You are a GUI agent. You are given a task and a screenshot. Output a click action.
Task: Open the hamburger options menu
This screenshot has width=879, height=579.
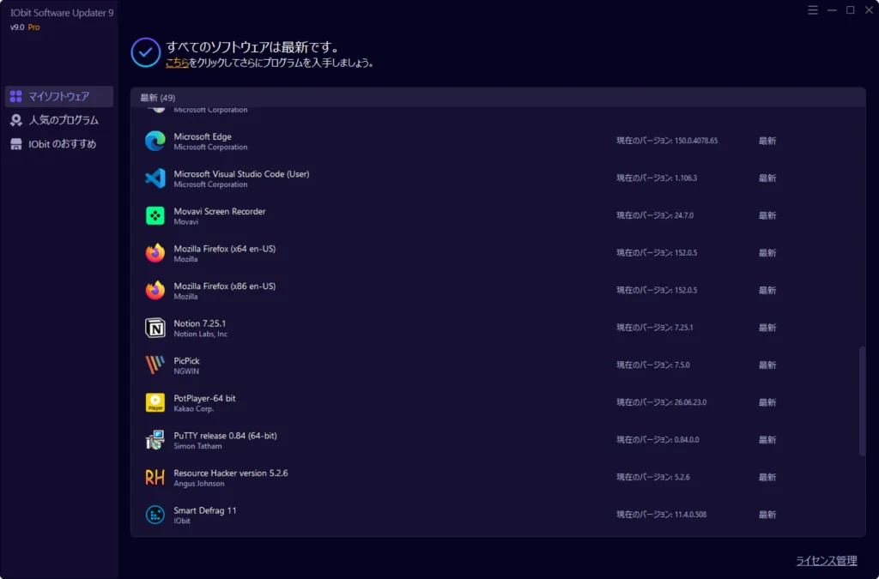coord(813,10)
